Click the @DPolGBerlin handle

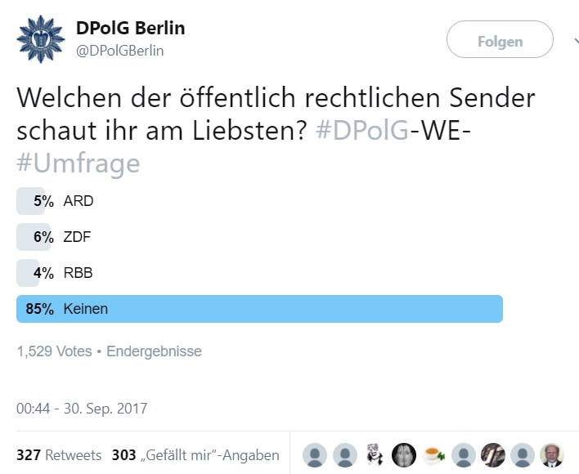(120, 51)
